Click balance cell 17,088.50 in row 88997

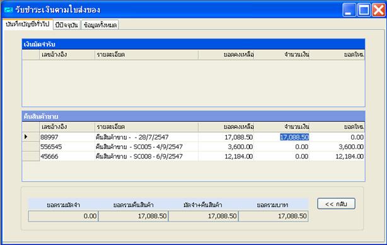[226, 137]
